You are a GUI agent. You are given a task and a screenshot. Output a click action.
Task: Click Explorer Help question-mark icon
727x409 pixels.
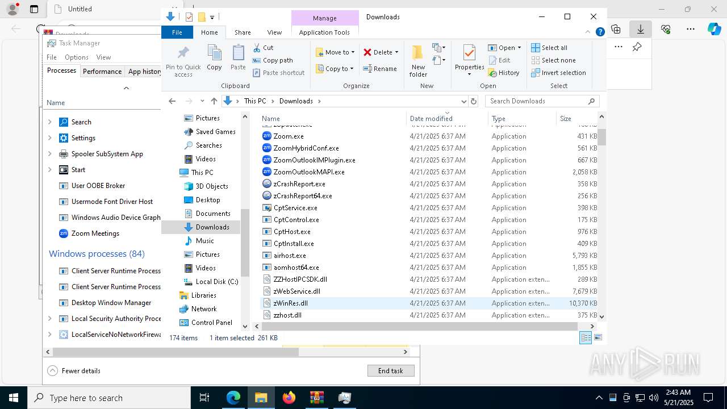pyautogui.click(x=600, y=32)
